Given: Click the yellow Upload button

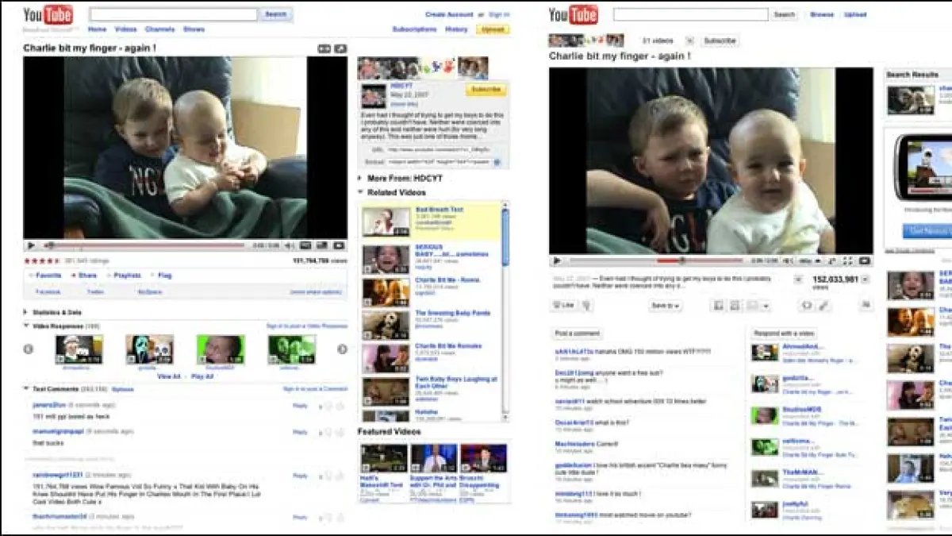Looking at the screenshot, I should [x=493, y=29].
